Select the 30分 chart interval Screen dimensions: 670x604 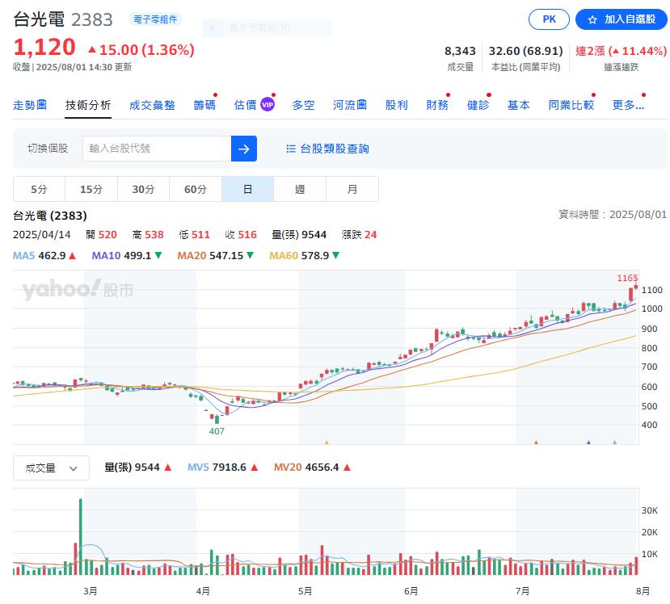[x=143, y=189]
